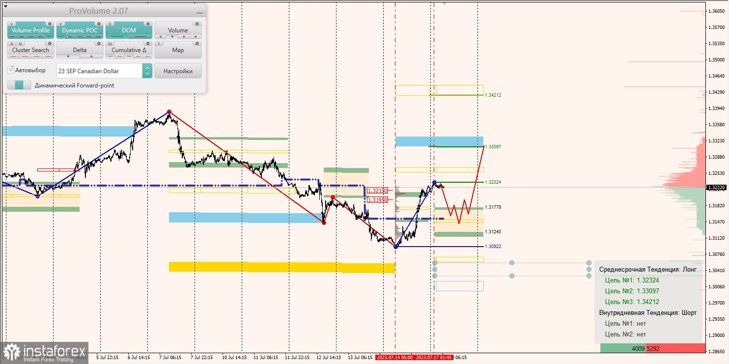This screenshot has width=729, height=364.
Task: Toggle the Volume Profile indicator
Action: tap(30, 30)
